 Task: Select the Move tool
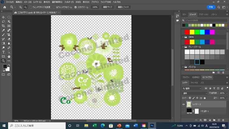click(3, 17)
